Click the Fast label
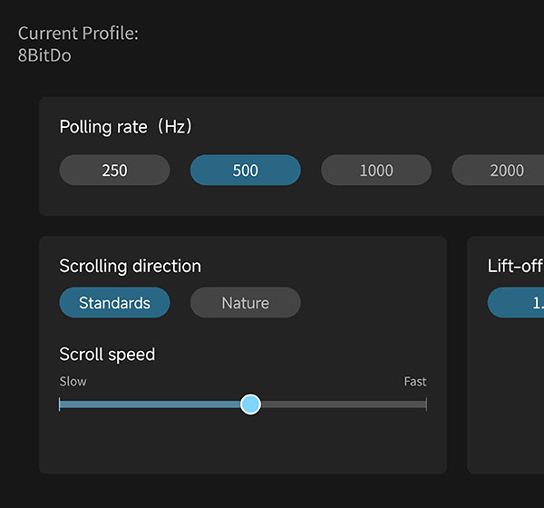The image size is (544, 508). point(415,382)
